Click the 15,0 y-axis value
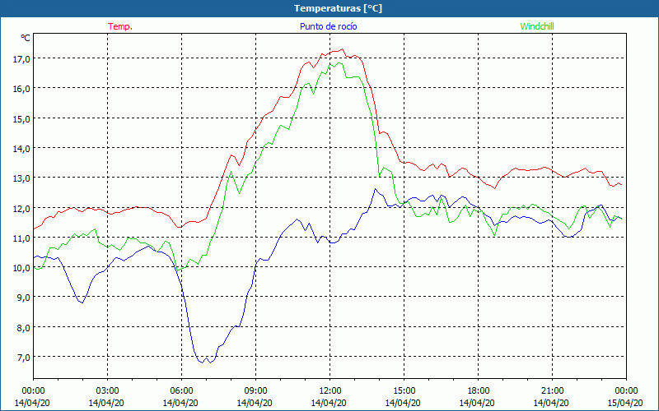Screen dimensions: 659x411 21,119
